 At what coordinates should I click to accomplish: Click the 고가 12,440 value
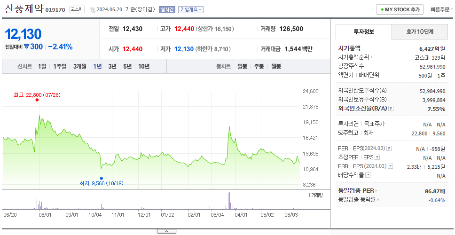[x=184, y=29]
